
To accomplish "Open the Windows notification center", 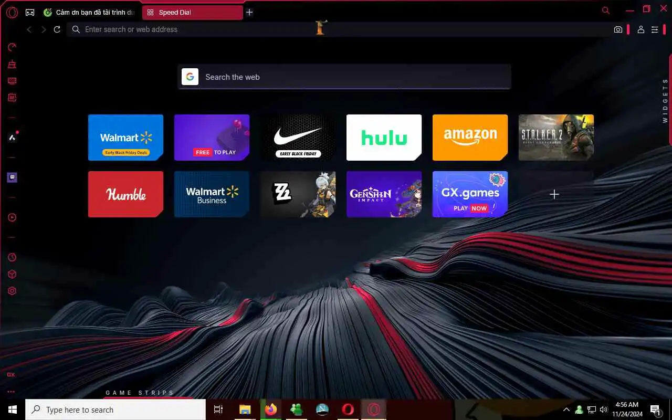I will coord(655,409).
